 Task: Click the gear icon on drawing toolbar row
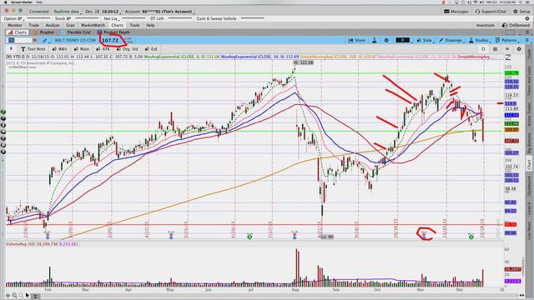[x=519, y=49]
